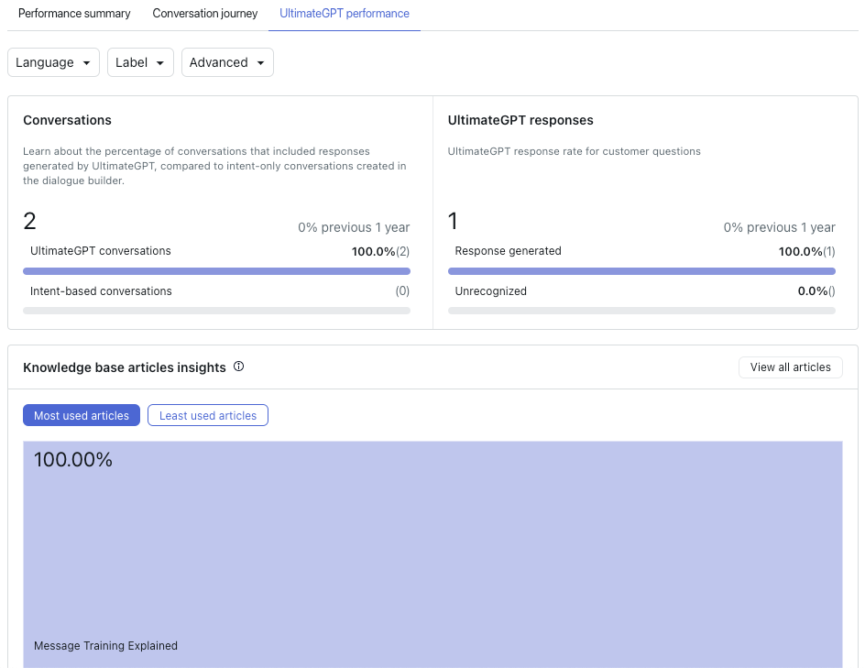
Task: Click the Label filter caret arrow
Action: tap(160, 63)
